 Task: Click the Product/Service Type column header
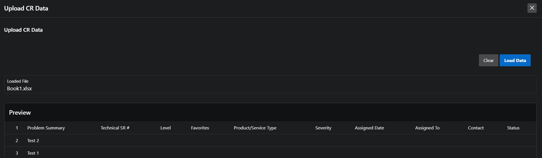255,128
